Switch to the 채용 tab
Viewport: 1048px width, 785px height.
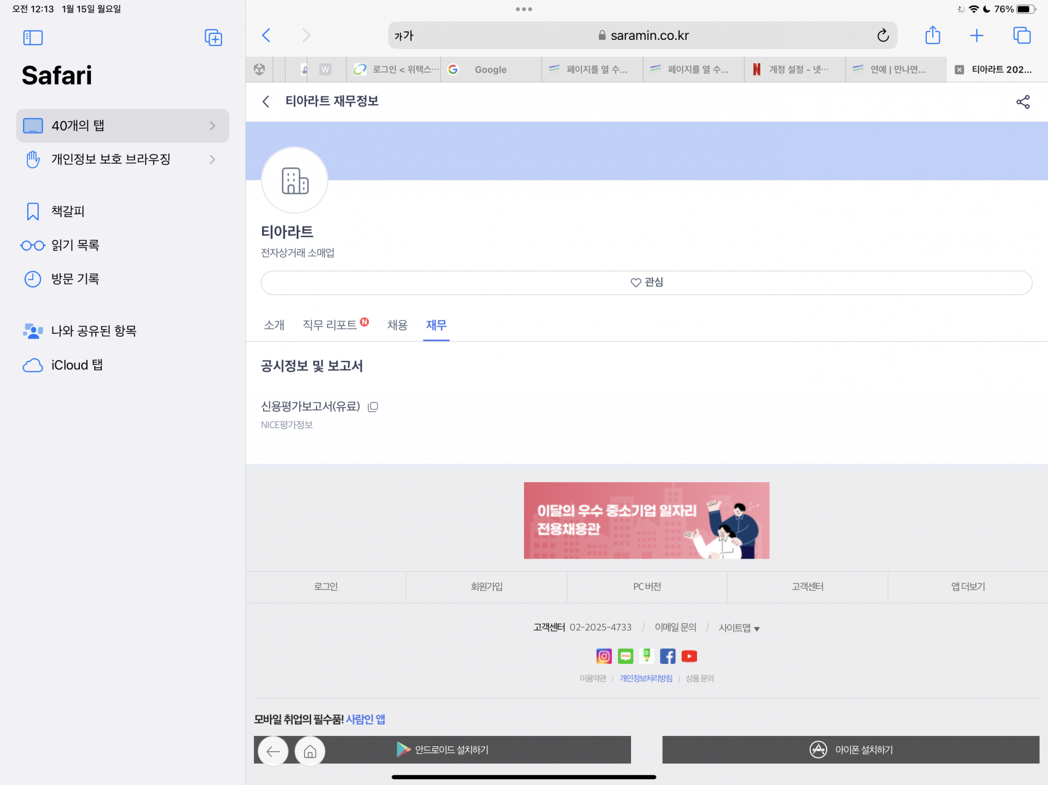397,325
